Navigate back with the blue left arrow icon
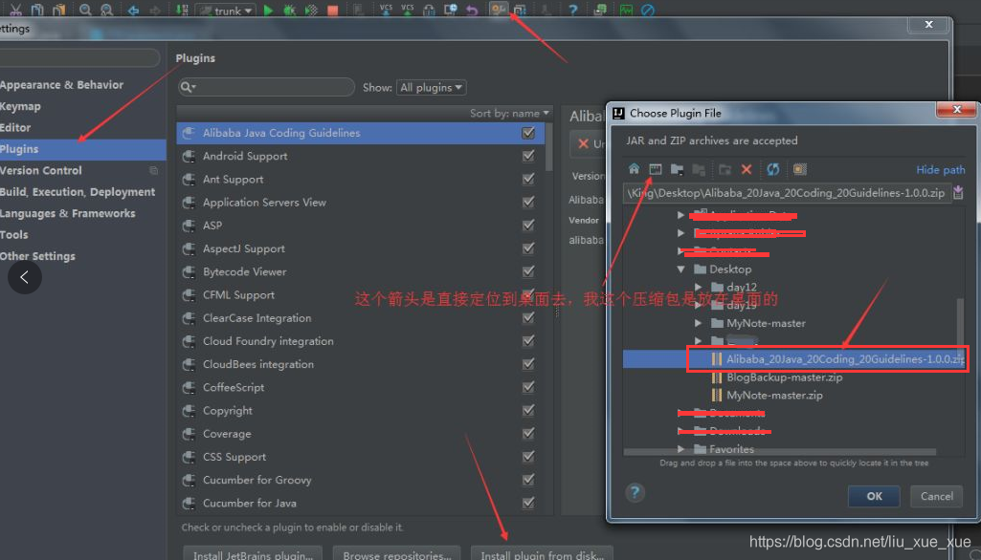Image resolution: width=981 pixels, height=560 pixels. [133, 10]
